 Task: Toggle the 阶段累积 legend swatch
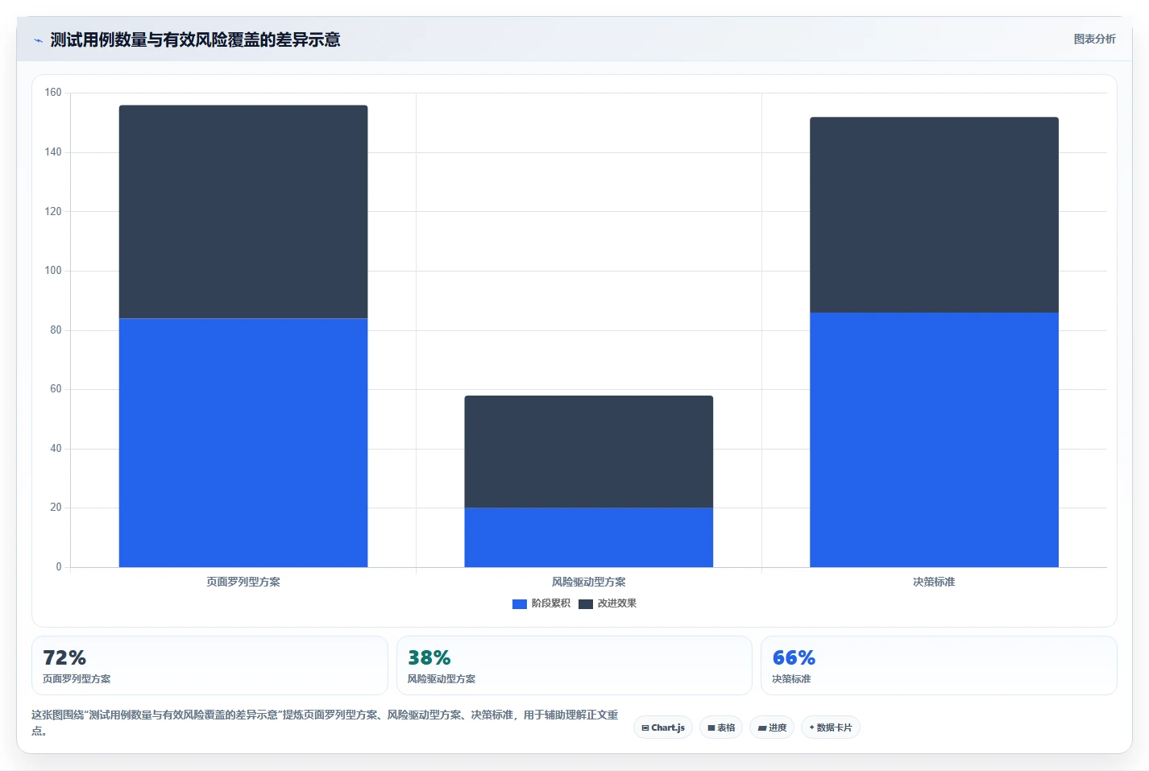(x=519, y=603)
